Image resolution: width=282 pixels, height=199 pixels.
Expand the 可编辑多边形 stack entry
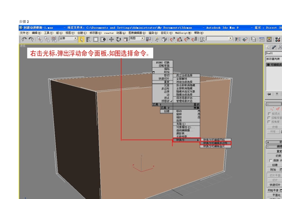coord(268,65)
